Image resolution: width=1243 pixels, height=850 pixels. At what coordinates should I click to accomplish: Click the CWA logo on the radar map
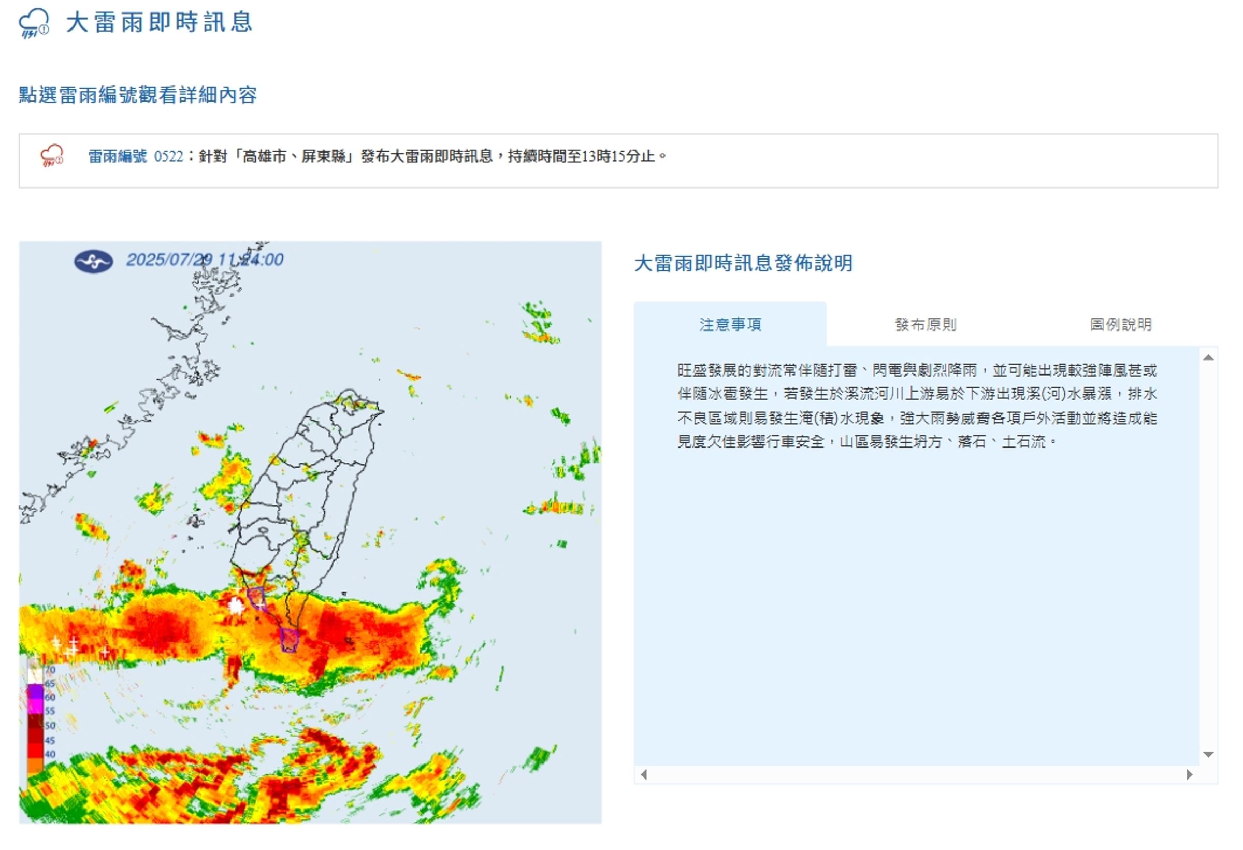coord(93,262)
